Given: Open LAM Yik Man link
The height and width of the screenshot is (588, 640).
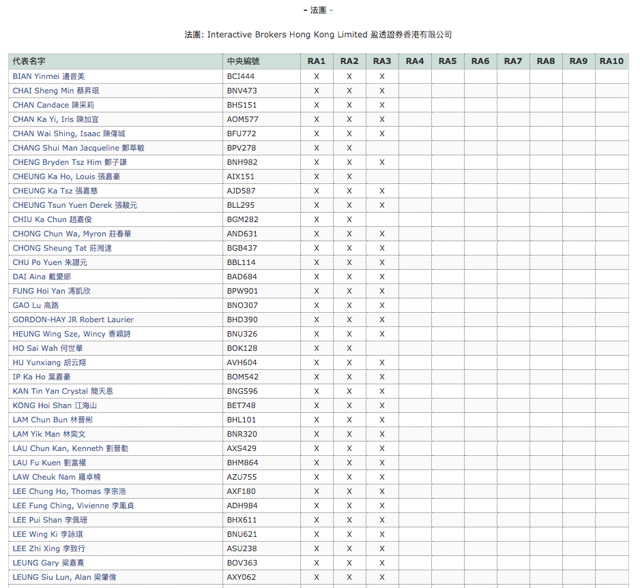Looking at the screenshot, I should (x=49, y=433).
